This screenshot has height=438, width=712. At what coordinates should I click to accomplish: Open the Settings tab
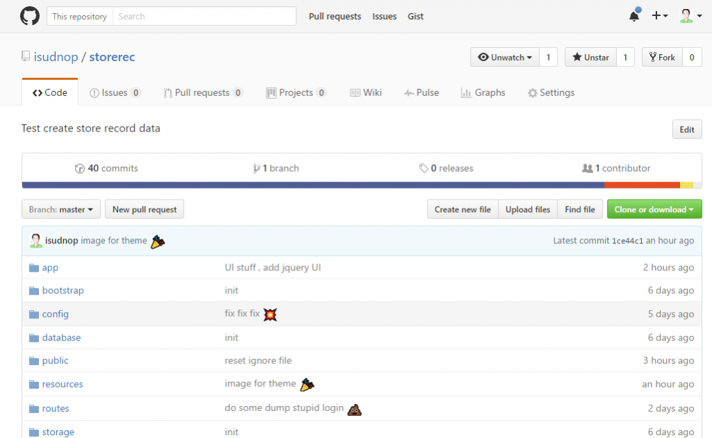tap(551, 92)
